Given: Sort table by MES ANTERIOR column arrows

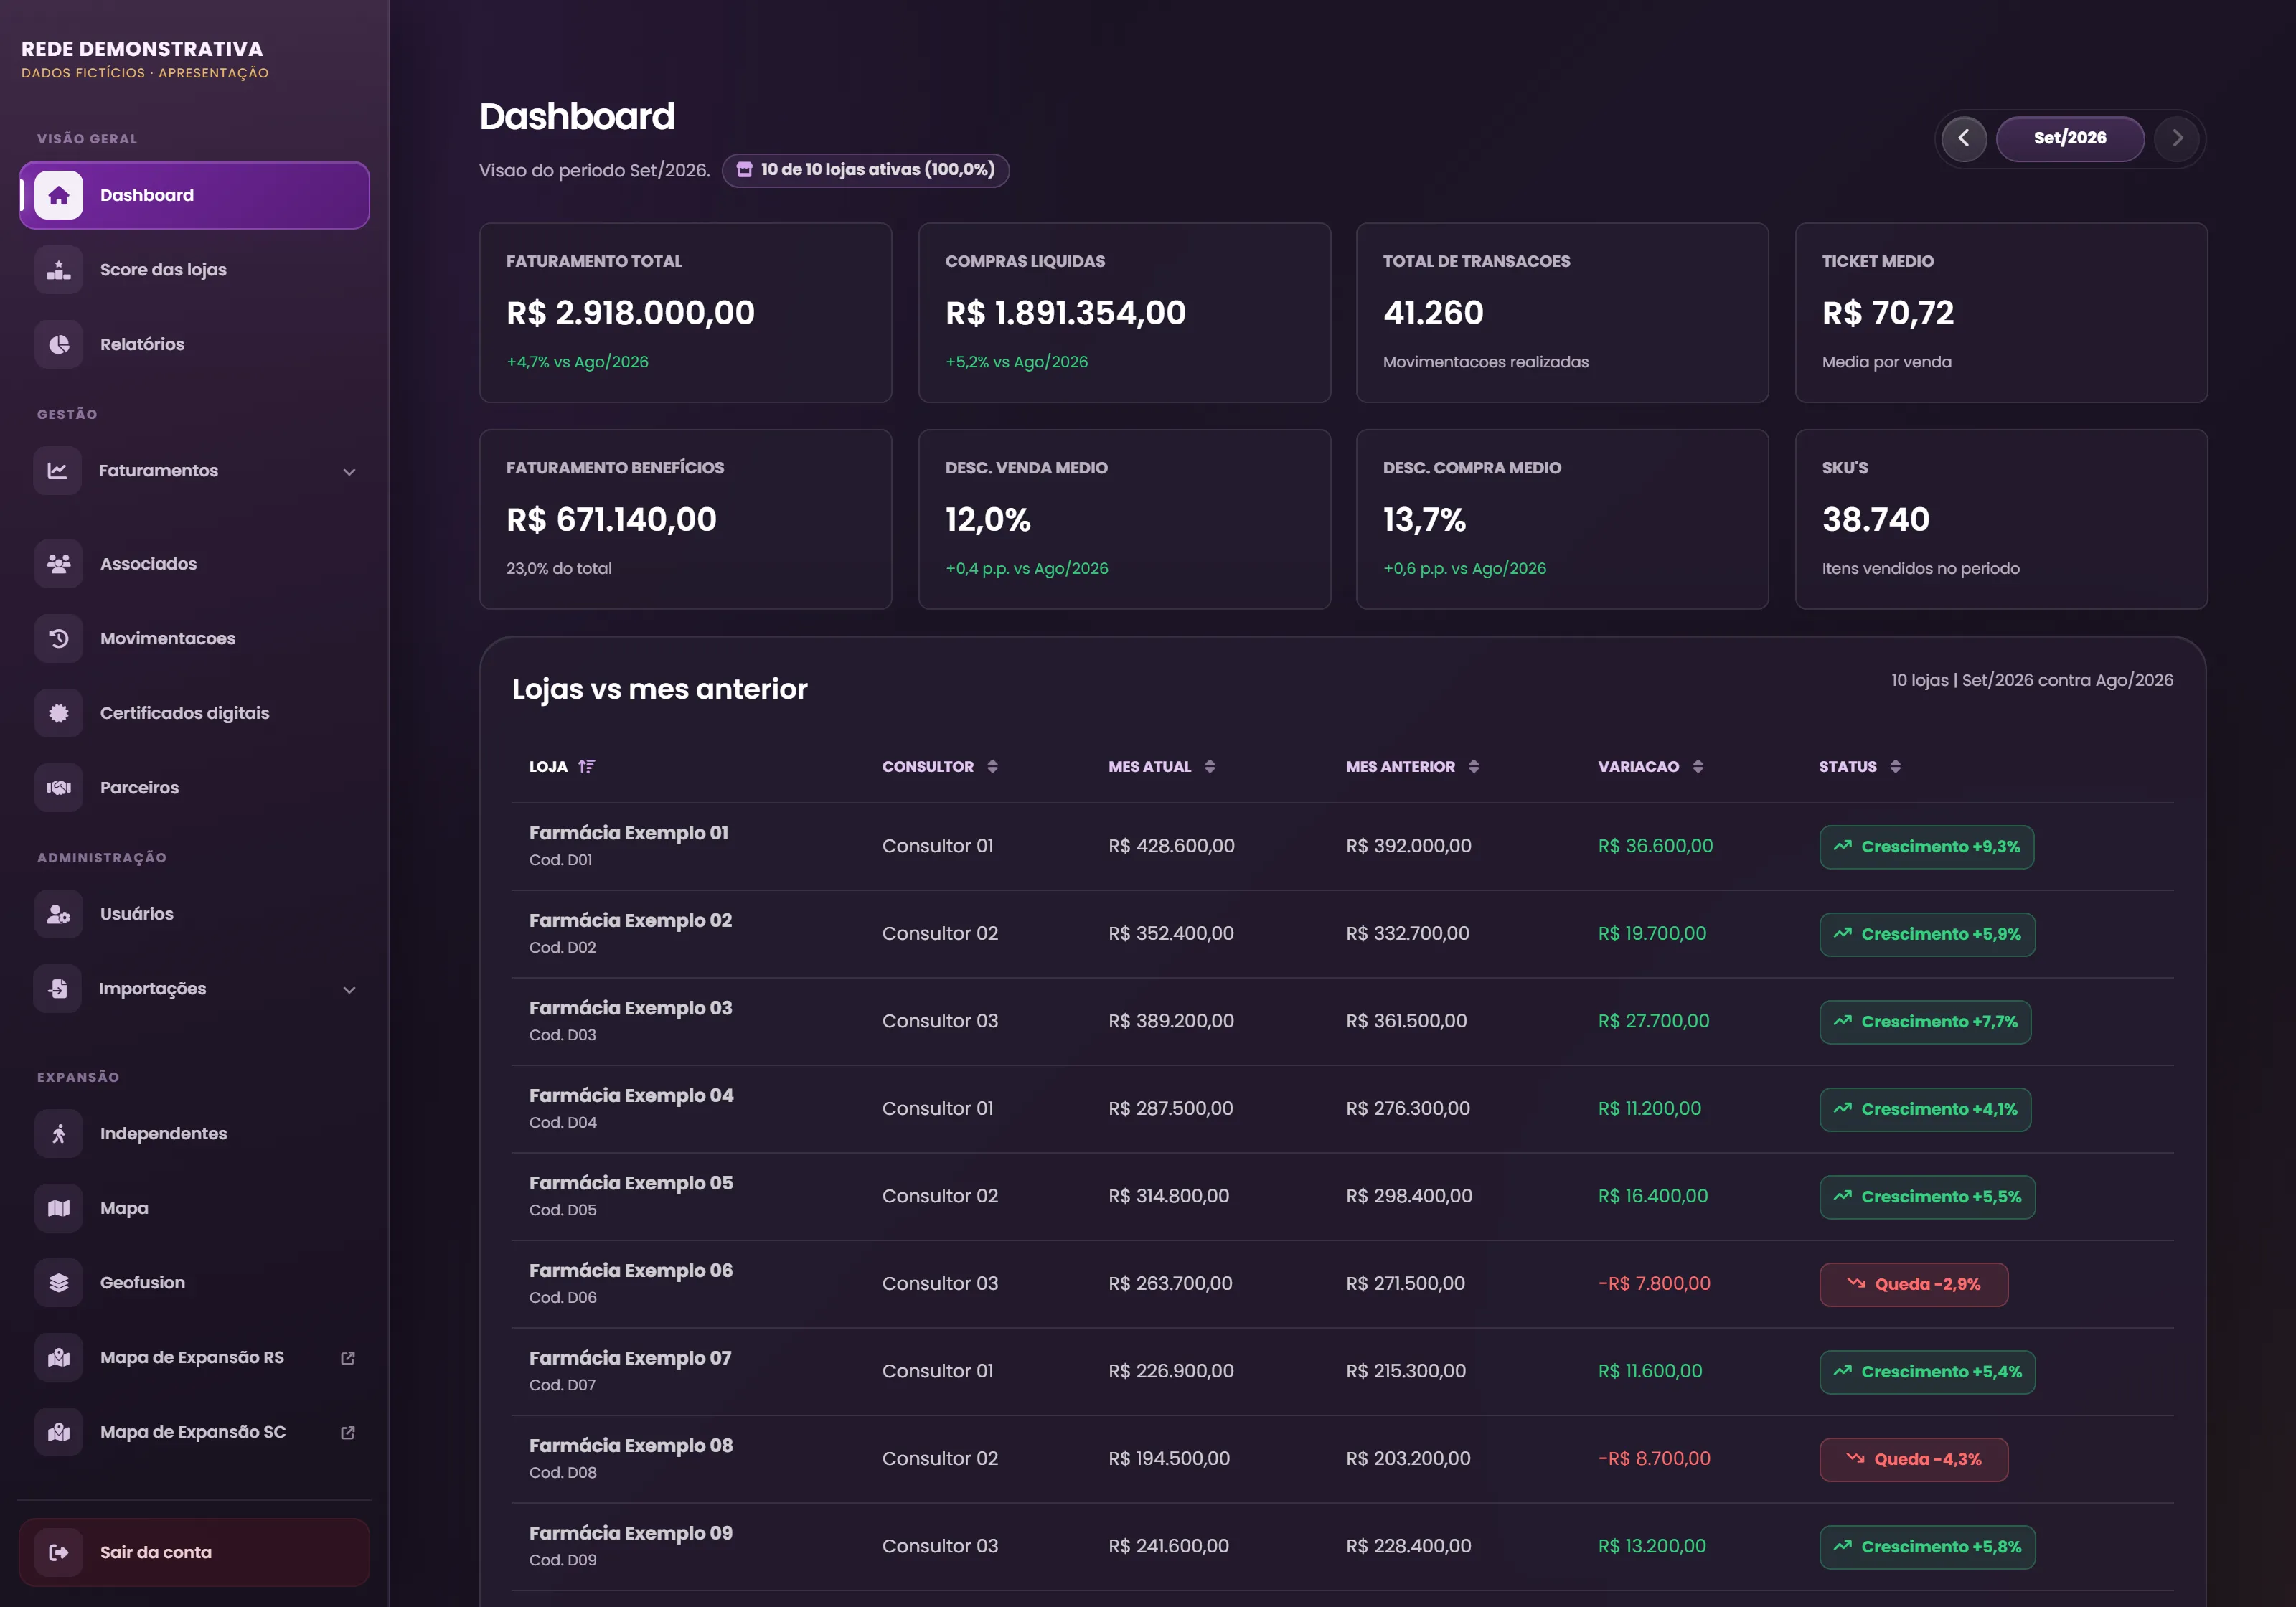Looking at the screenshot, I should (1473, 766).
